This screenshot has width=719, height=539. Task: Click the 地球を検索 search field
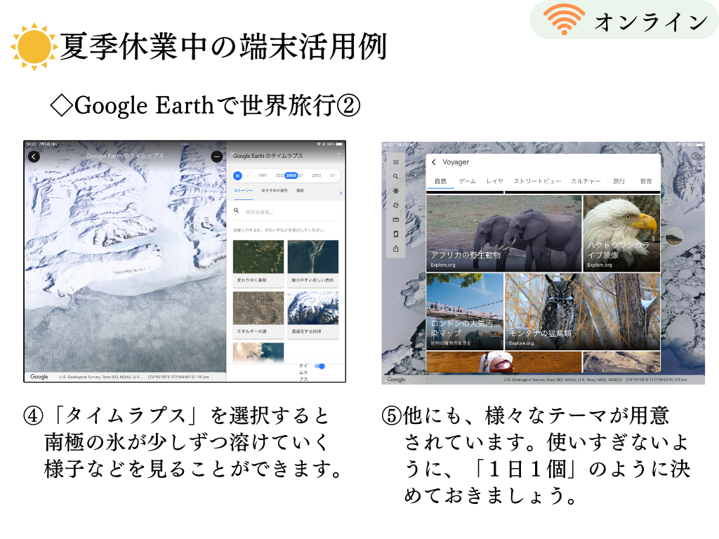[286, 212]
